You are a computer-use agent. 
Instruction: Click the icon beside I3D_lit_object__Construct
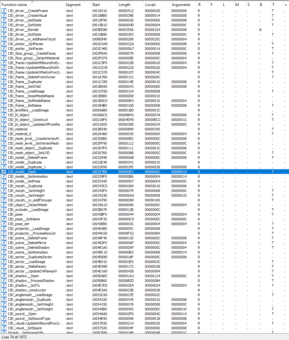4,120
